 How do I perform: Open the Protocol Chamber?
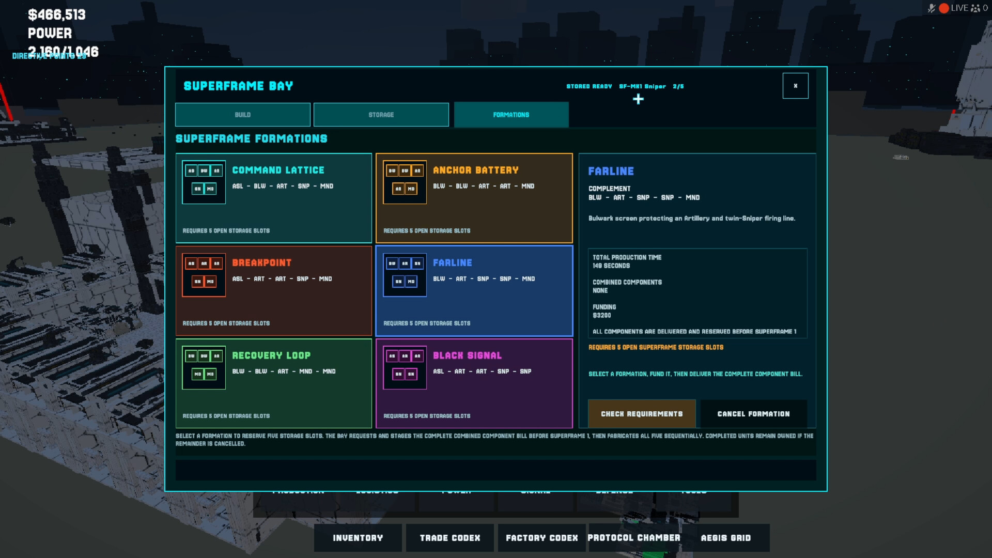pyautogui.click(x=634, y=538)
